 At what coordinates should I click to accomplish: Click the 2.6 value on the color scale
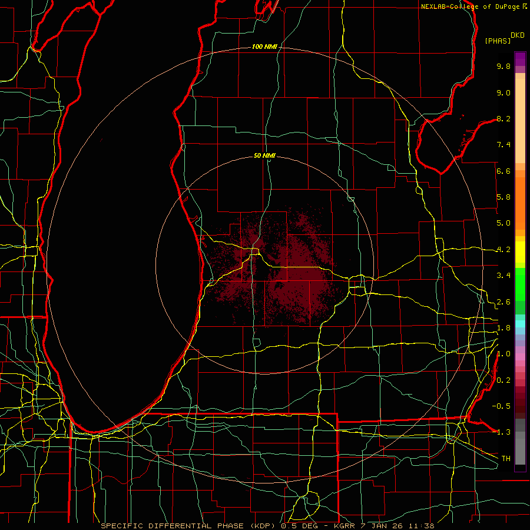[503, 302]
